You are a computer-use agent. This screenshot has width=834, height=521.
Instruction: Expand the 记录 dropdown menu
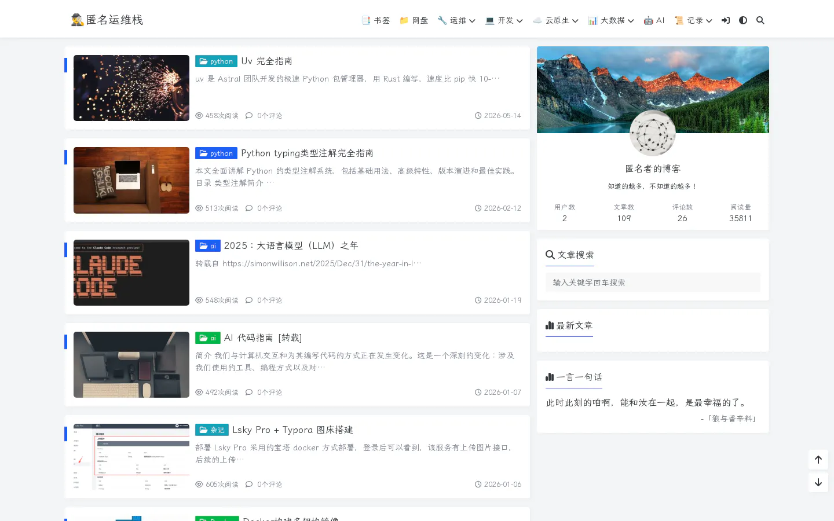[693, 20]
